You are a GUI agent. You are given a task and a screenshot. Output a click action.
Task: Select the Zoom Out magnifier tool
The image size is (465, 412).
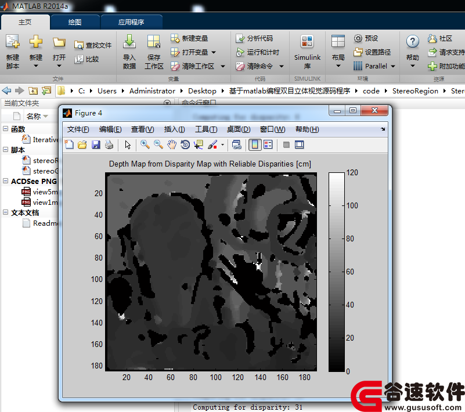click(158, 144)
